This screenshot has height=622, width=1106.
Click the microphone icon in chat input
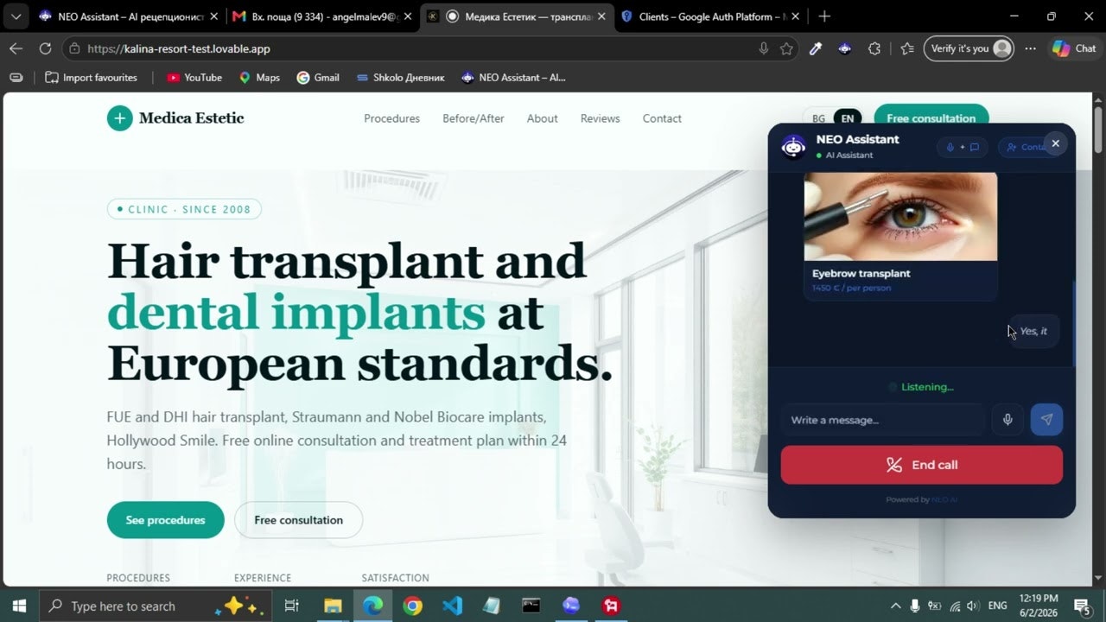click(1007, 420)
